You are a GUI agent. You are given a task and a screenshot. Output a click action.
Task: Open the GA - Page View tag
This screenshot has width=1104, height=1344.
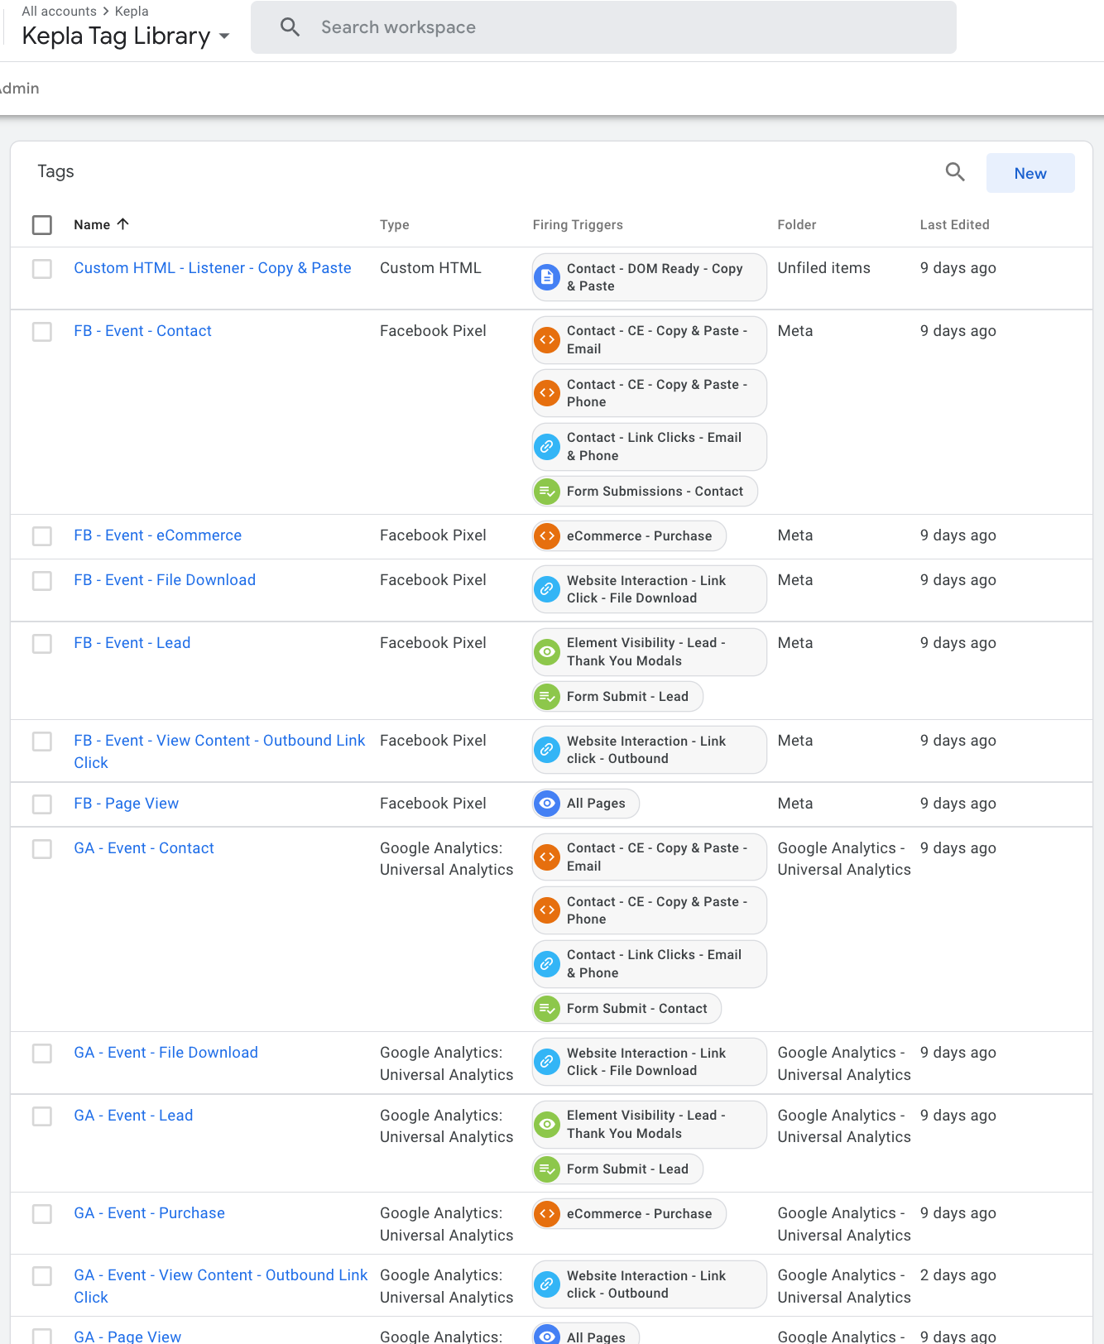[127, 1336]
